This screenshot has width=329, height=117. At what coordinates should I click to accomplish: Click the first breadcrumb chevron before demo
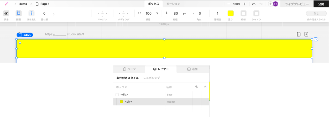(x=15, y=4)
